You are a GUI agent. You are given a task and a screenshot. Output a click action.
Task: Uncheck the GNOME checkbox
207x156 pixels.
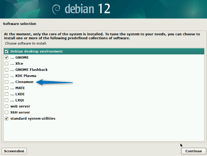(x=6, y=57)
